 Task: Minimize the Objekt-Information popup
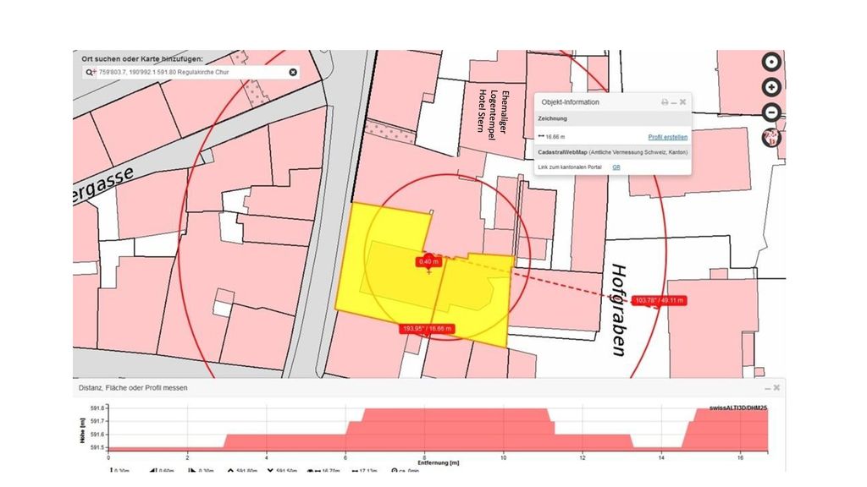click(674, 102)
